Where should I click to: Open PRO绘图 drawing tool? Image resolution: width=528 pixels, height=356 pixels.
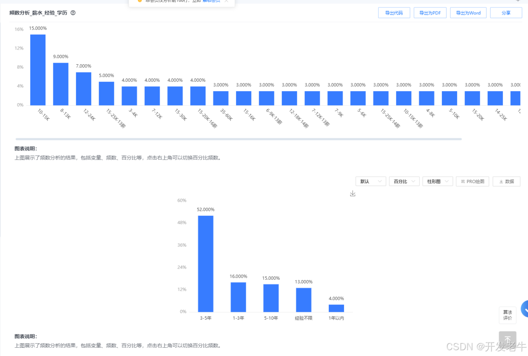pos(472,182)
